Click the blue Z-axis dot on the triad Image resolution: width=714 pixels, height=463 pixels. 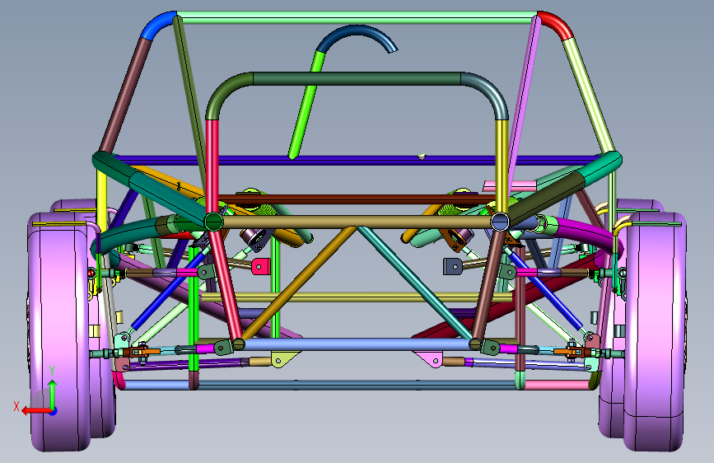point(54,411)
